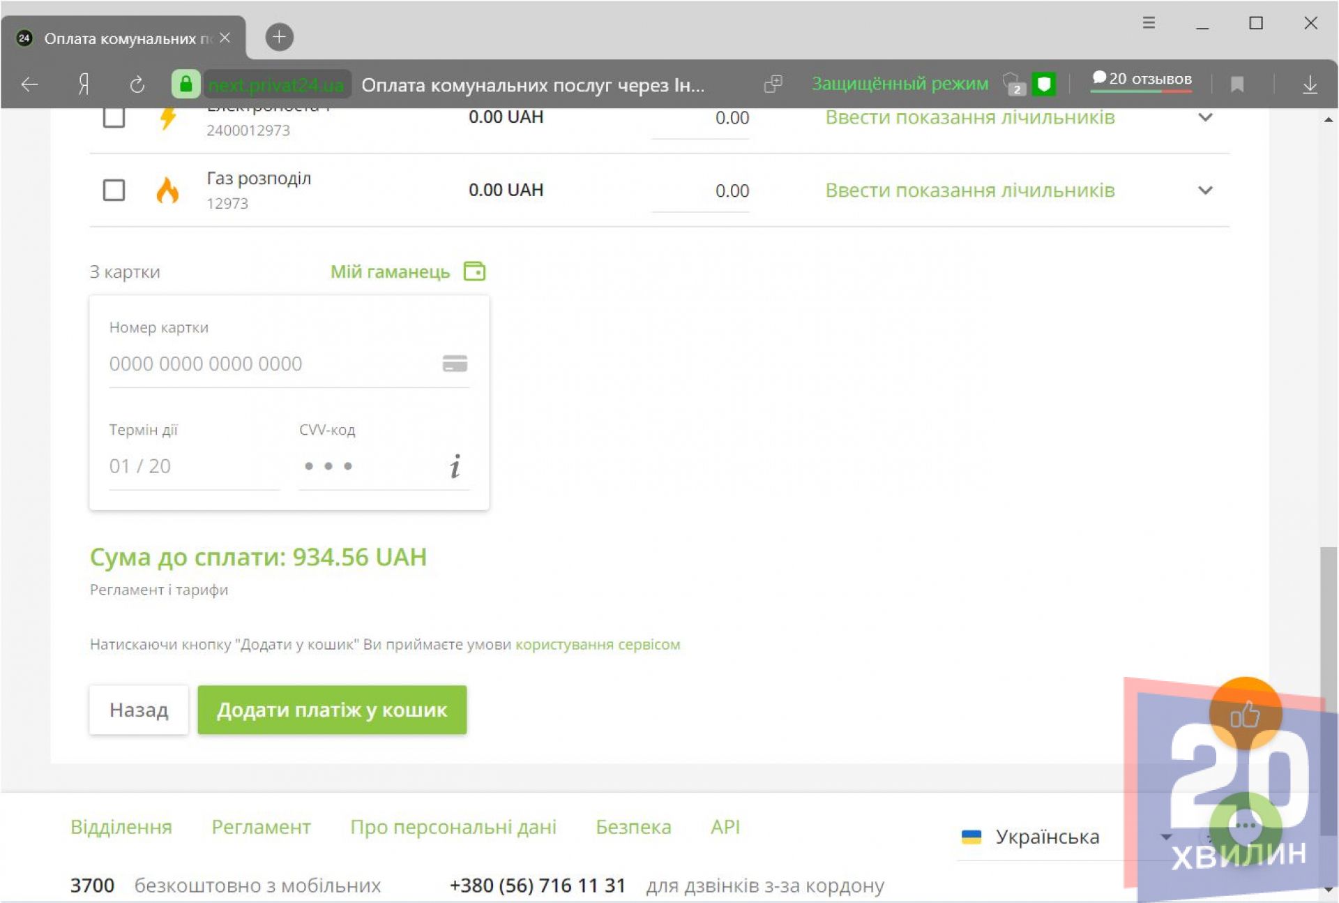1339x903 pixels.
Task: Check the Газ розподіл checkbox
Action: pyautogui.click(x=114, y=190)
